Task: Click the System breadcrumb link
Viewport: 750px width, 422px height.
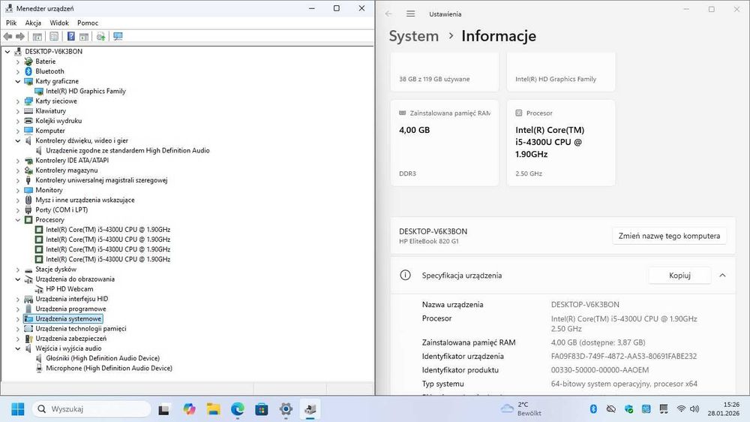Action: [414, 36]
